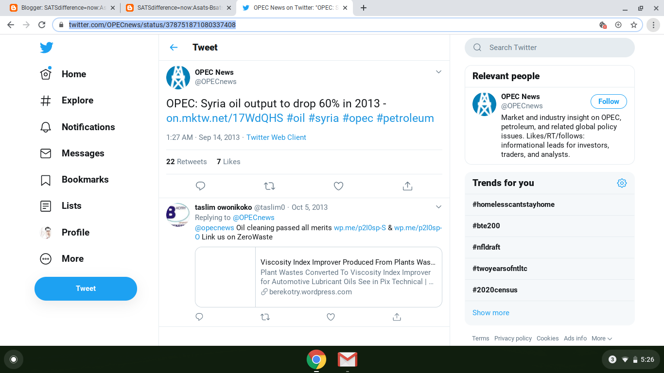The image size is (664, 373).
Task: Open Bookmarks from sidebar
Action: click(74, 179)
